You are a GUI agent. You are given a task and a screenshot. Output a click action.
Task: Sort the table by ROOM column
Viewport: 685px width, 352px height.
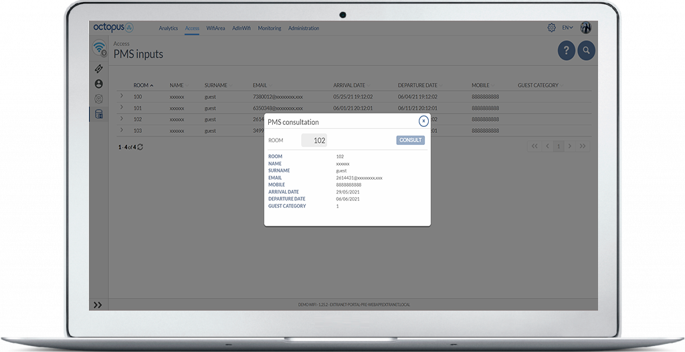[x=143, y=85]
